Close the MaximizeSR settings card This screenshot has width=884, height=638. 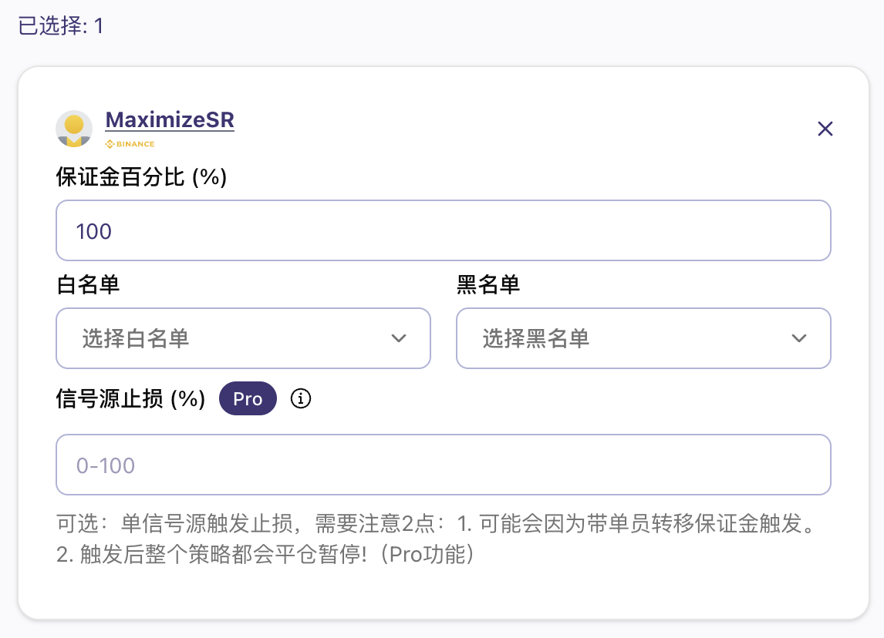point(825,129)
